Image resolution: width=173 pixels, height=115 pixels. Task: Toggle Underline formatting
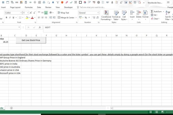click(x=13, y=18)
